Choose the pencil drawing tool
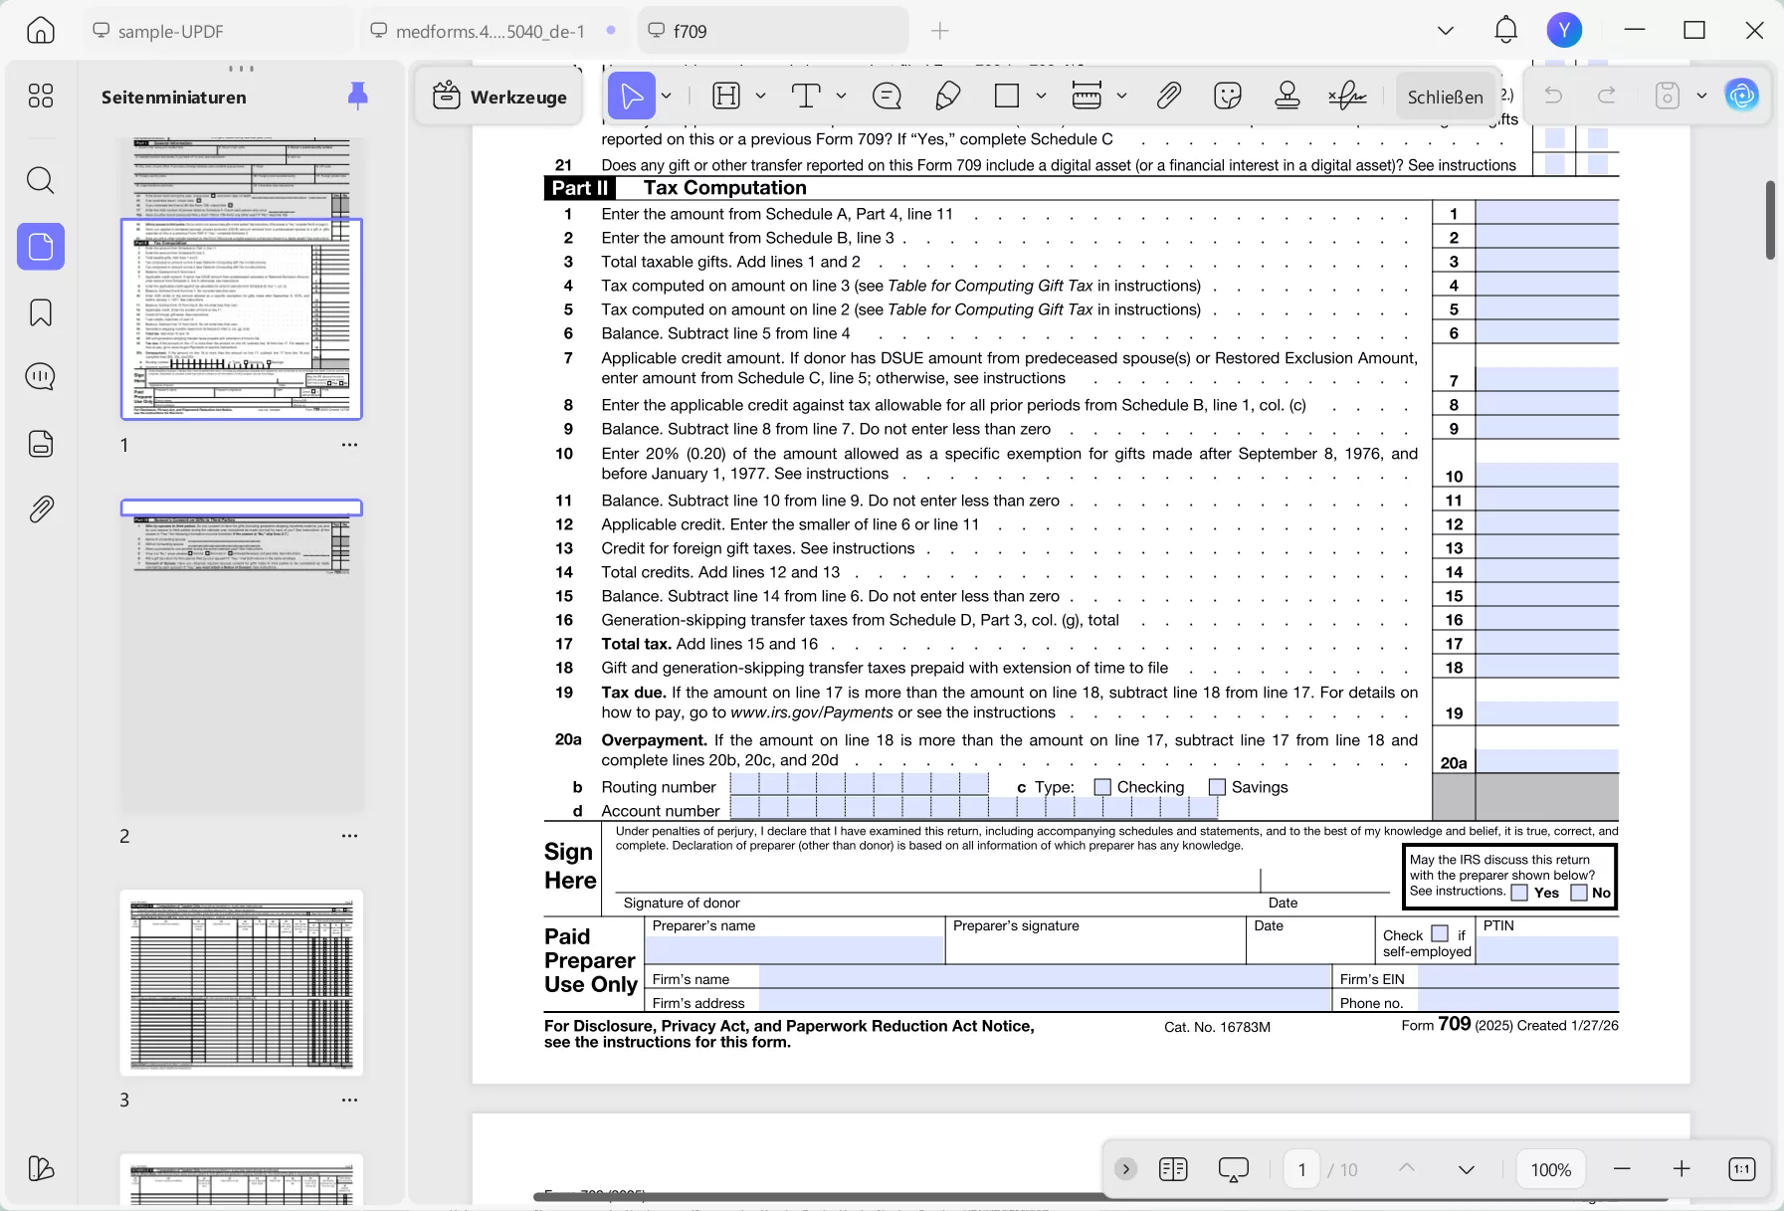Viewport: 1784px width, 1211px height. [x=947, y=96]
